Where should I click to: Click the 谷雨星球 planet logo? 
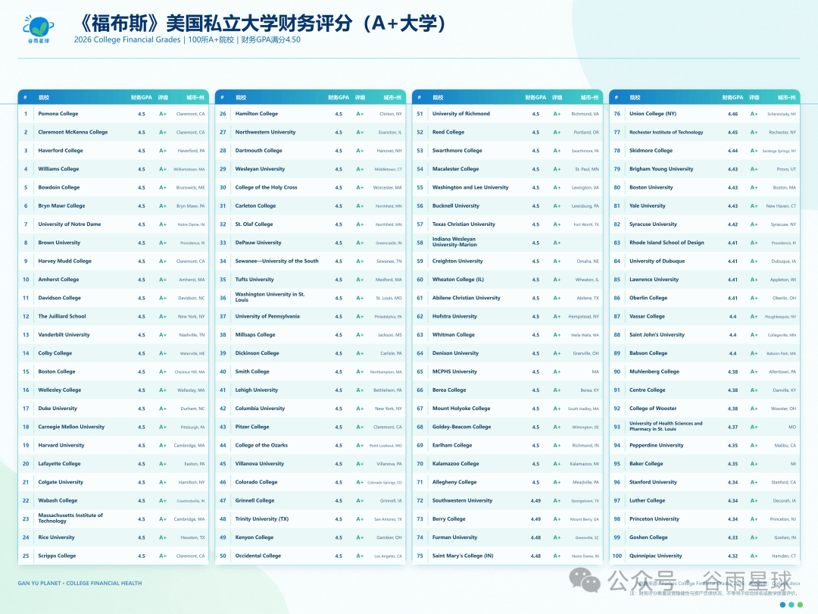pyautogui.click(x=38, y=30)
